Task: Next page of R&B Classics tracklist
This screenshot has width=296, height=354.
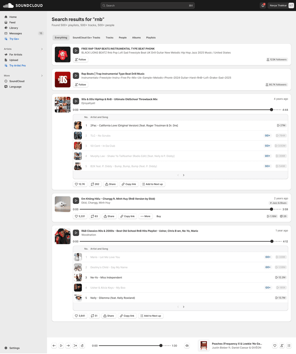Action: coord(184,307)
